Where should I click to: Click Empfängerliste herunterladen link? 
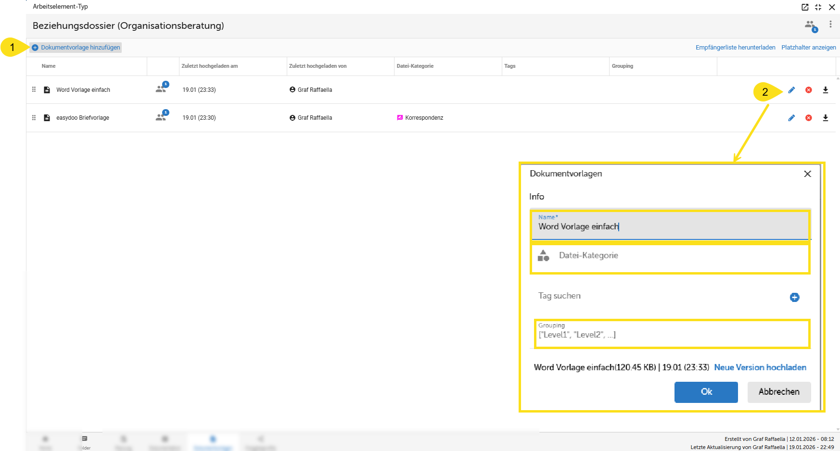[735, 48]
